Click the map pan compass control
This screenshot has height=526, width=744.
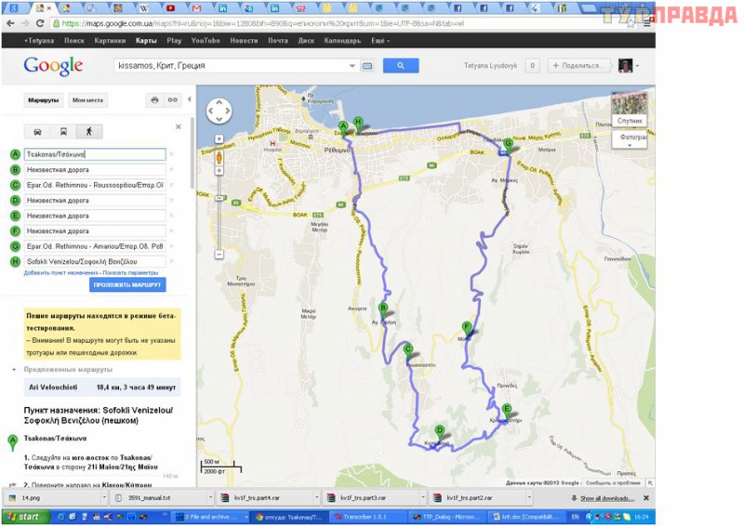pyautogui.click(x=219, y=111)
